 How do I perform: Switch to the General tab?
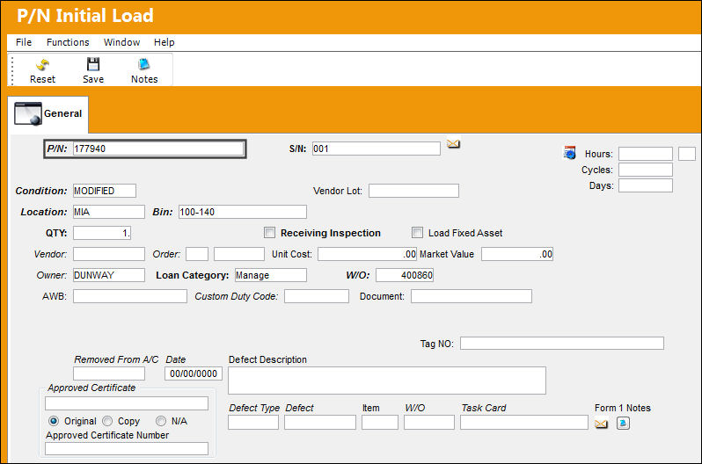coord(48,114)
